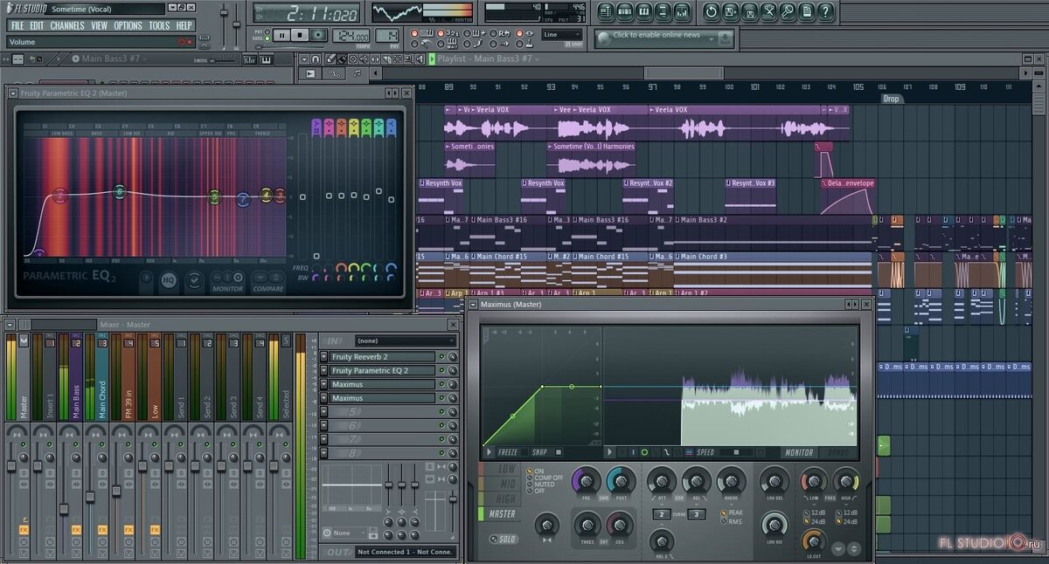Open the mixer input (none) dropdown
This screenshot has height=564, width=1049.
(405, 340)
